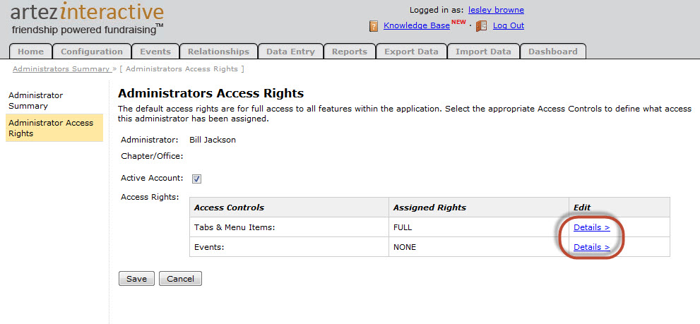700x324 pixels.
Task: Switch to the Configuration tab
Action: click(92, 52)
